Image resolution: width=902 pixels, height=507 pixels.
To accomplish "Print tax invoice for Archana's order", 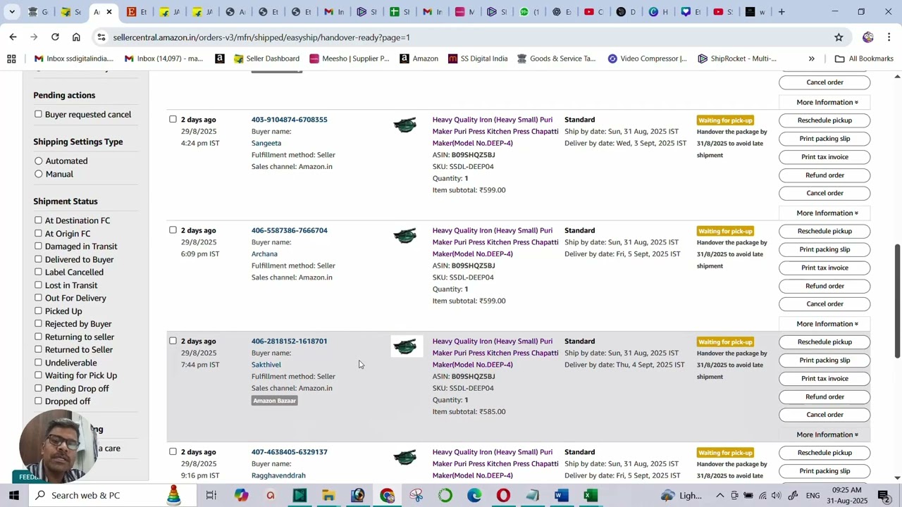I will (x=824, y=268).
